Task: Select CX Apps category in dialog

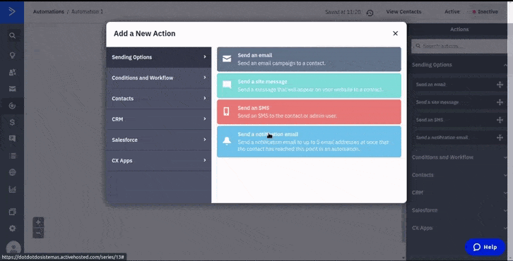Action: click(x=159, y=160)
